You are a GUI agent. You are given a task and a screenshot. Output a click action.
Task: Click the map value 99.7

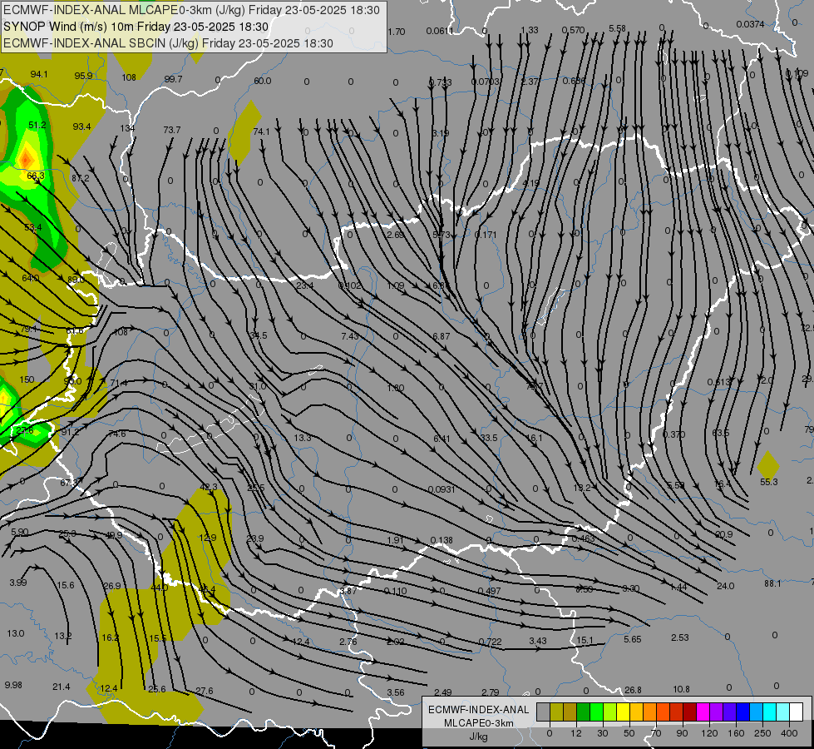point(174,79)
